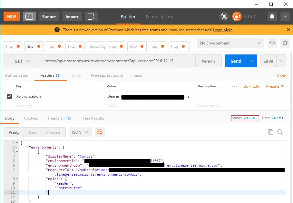293x203 pixels.
Task: Select the Headers (1) request tab
Action: coord(50,75)
